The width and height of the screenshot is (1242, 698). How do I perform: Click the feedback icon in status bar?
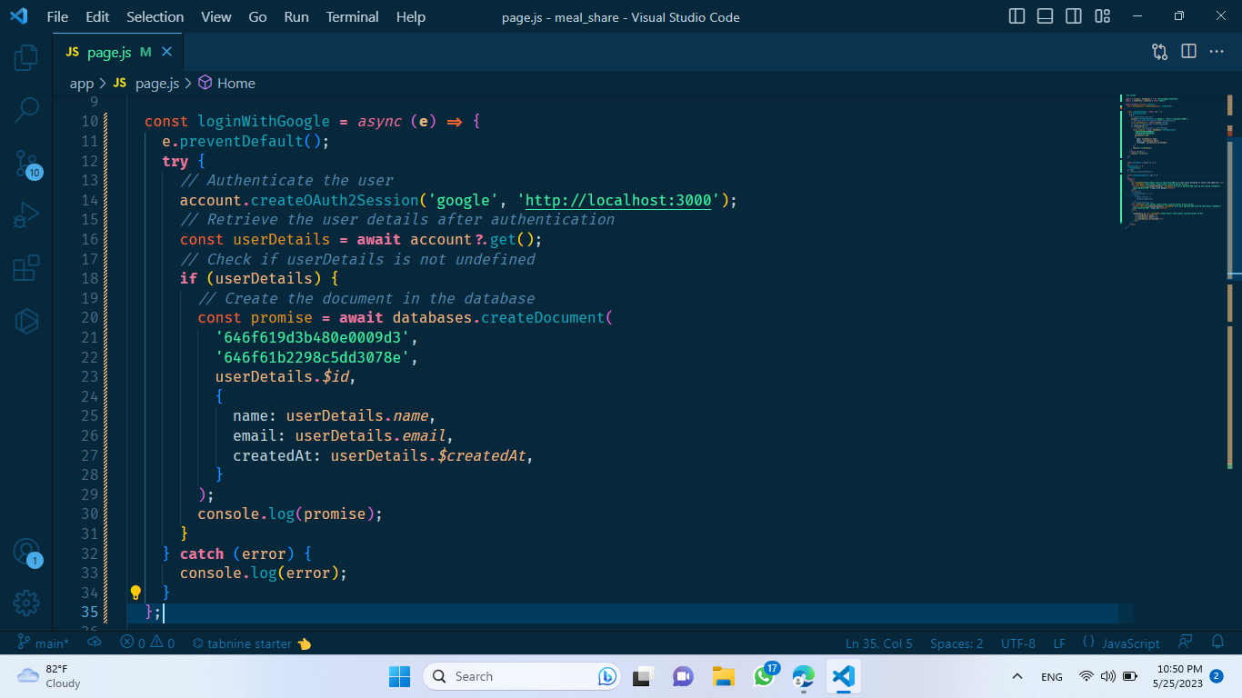coord(1185,643)
